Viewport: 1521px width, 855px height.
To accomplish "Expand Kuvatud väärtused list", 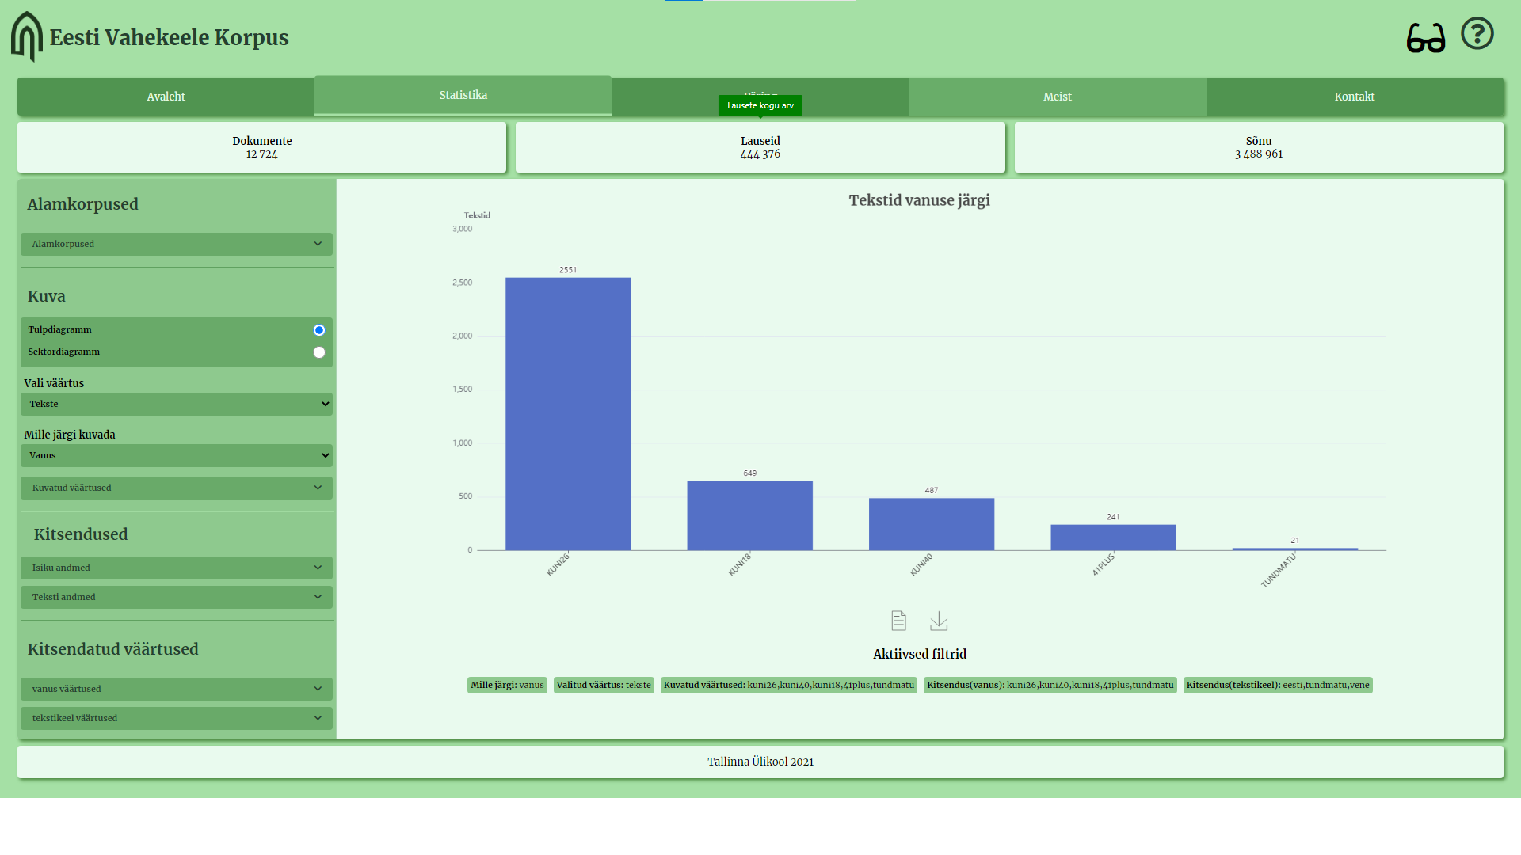I will click(176, 488).
